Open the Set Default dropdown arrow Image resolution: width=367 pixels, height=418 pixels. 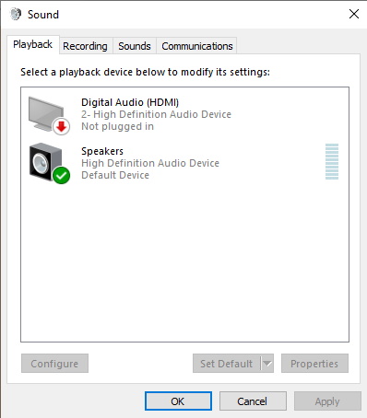tap(267, 364)
